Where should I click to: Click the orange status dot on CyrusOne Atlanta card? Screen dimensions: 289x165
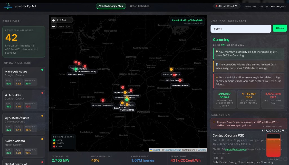point(42,116)
